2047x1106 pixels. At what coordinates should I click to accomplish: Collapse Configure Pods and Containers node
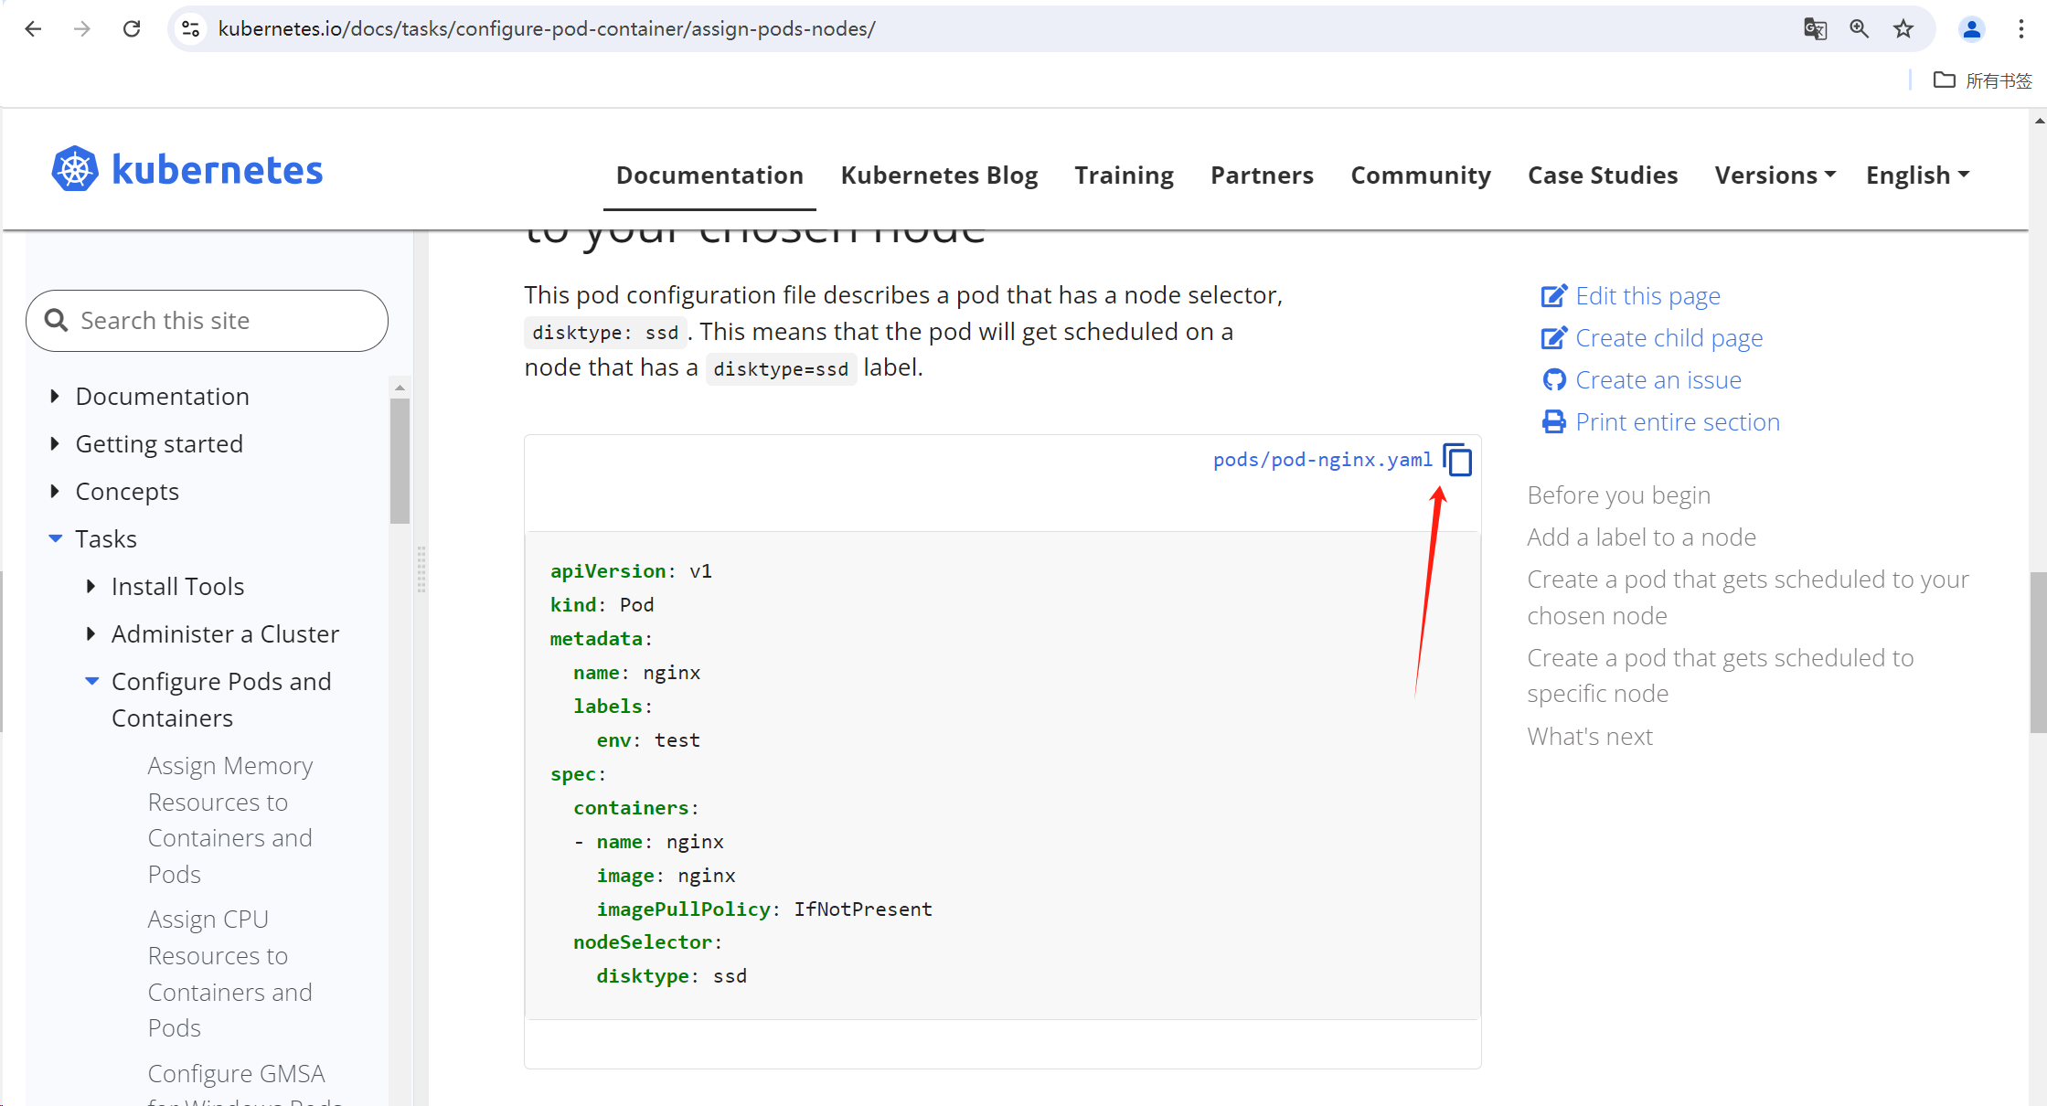pyautogui.click(x=91, y=681)
